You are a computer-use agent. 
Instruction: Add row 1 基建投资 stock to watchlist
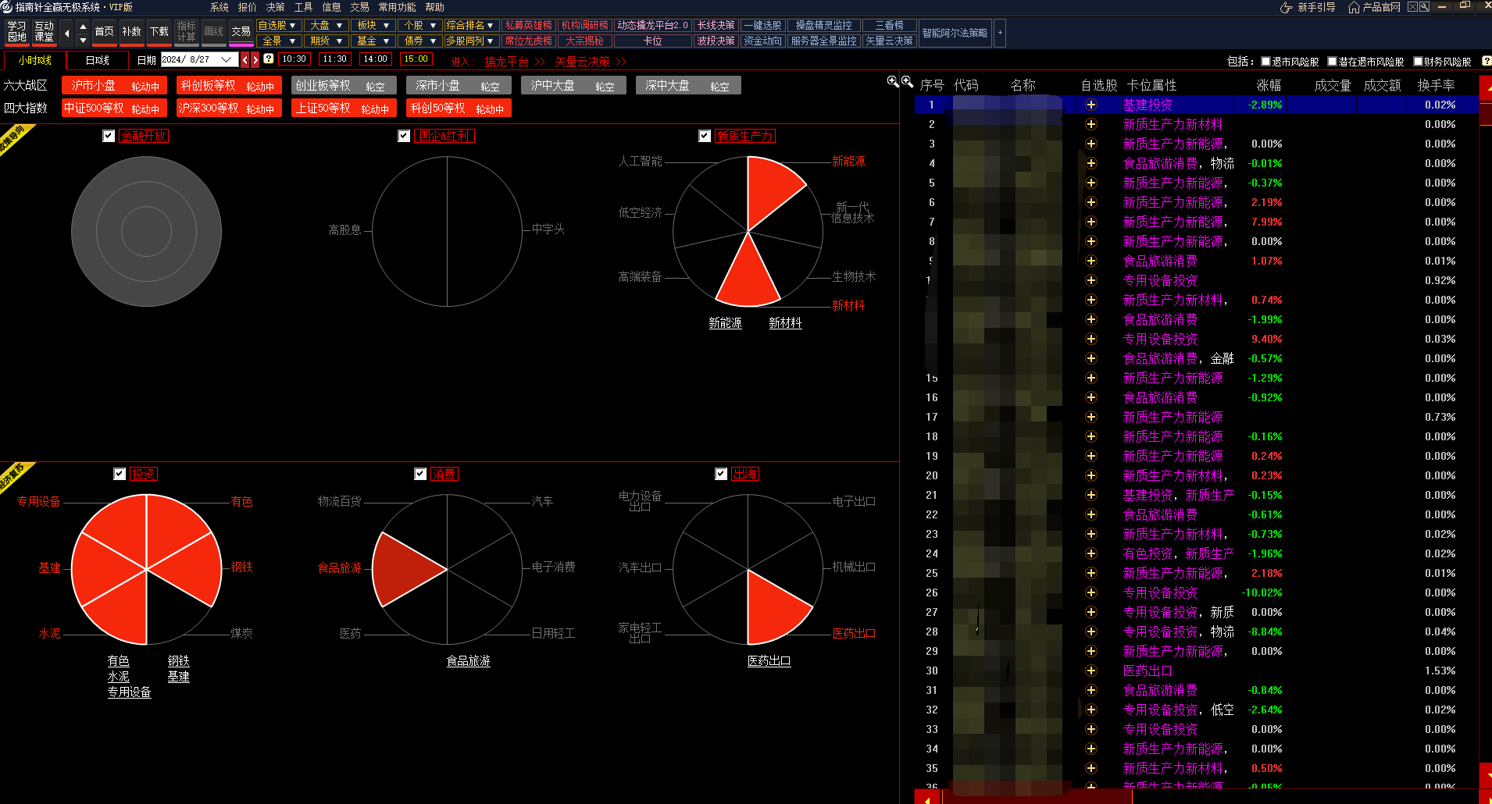coord(1091,105)
